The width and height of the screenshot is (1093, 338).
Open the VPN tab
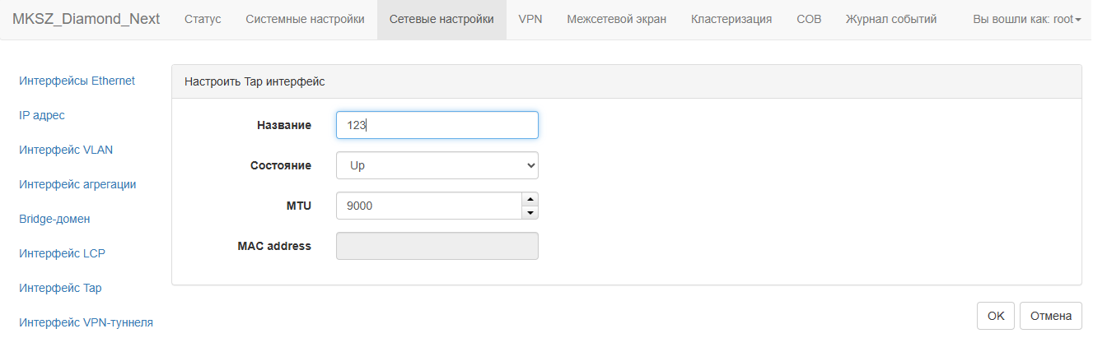[x=530, y=19]
